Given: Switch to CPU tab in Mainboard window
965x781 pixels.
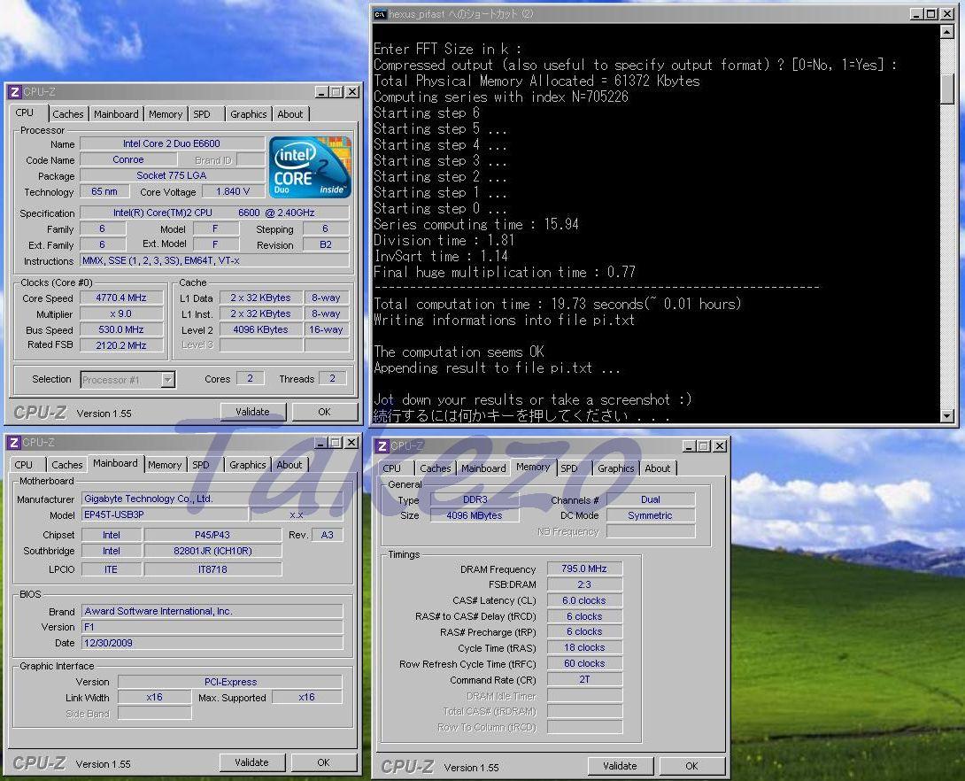Looking at the screenshot, I should 24,465.
